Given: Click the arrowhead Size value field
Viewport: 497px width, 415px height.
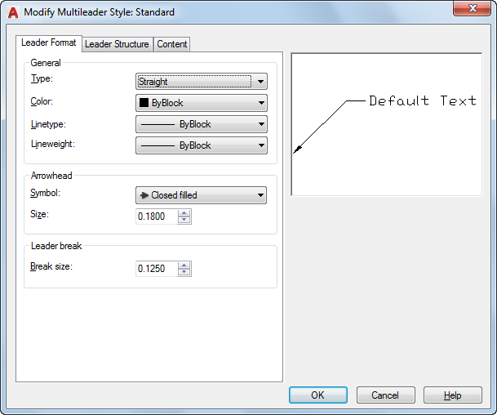Looking at the screenshot, I should coord(156,216).
